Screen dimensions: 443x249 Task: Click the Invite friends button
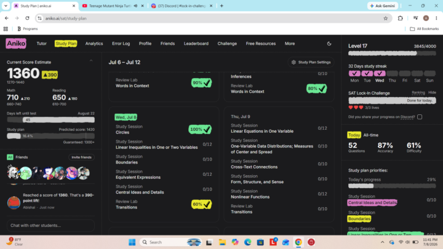point(81,157)
